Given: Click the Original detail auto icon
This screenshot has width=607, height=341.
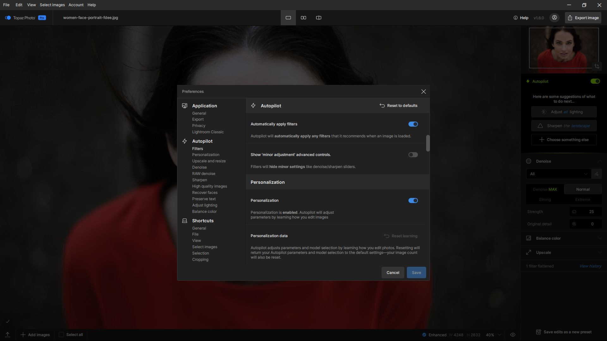Looking at the screenshot, I should [x=574, y=224].
